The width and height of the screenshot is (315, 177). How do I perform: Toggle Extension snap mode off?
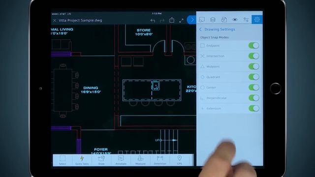pyautogui.click(x=254, y=108)
